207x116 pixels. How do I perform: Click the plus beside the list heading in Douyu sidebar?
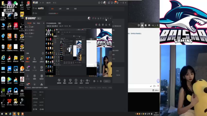point(43,98)
